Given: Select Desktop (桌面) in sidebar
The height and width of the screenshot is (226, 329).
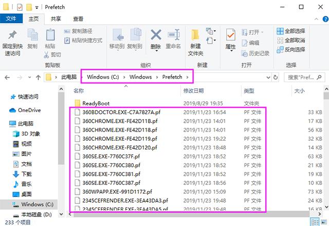Looking at the screenshot, I should pyautogui.click(x=22, y=194).
